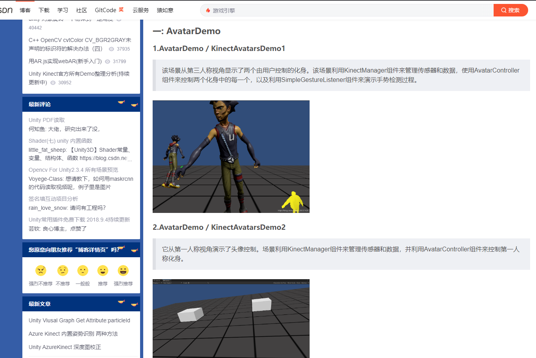The height and width of the screenshot is (358, 536).
Task: Open the GitCode nav item
Action: (x=106, y=10)
